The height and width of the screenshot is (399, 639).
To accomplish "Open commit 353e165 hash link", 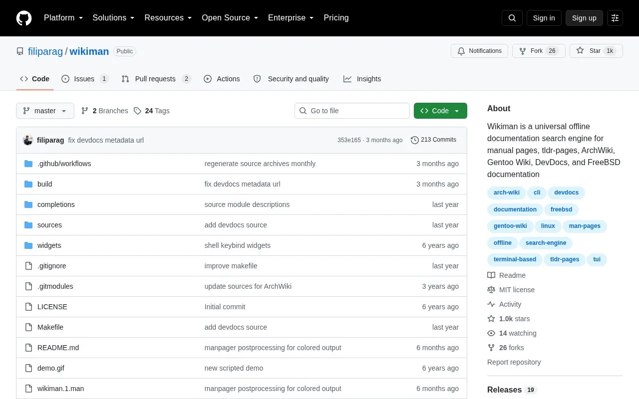I will [x=349, y=140].
